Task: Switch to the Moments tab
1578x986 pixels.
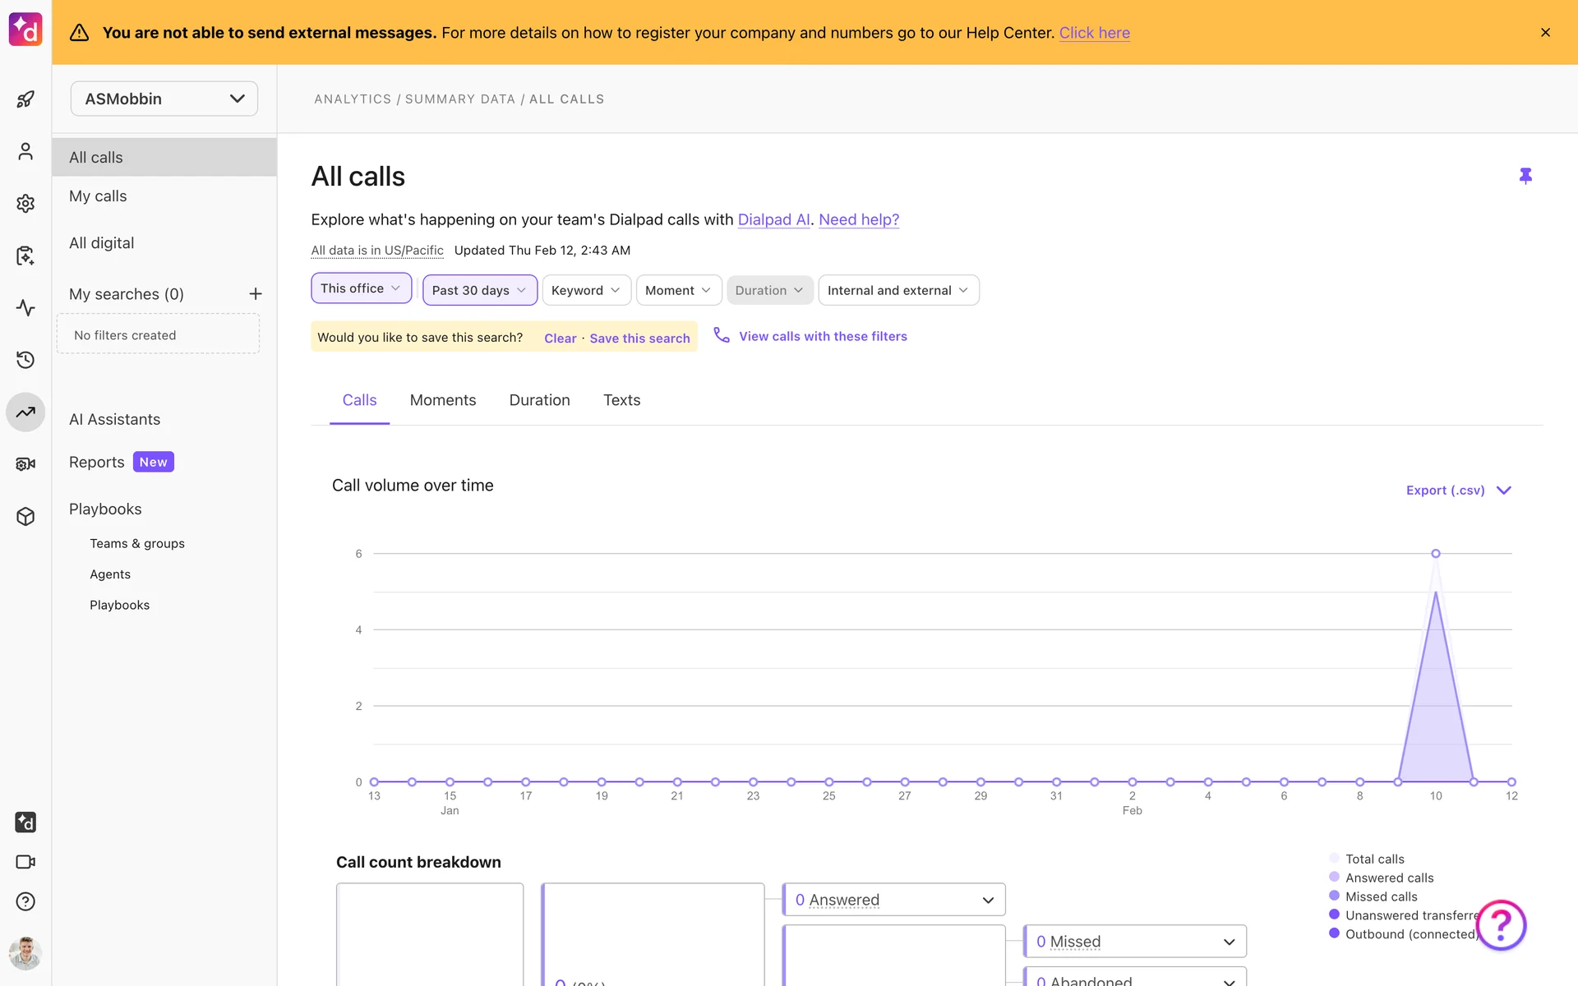Action: (x=442, y=400)
